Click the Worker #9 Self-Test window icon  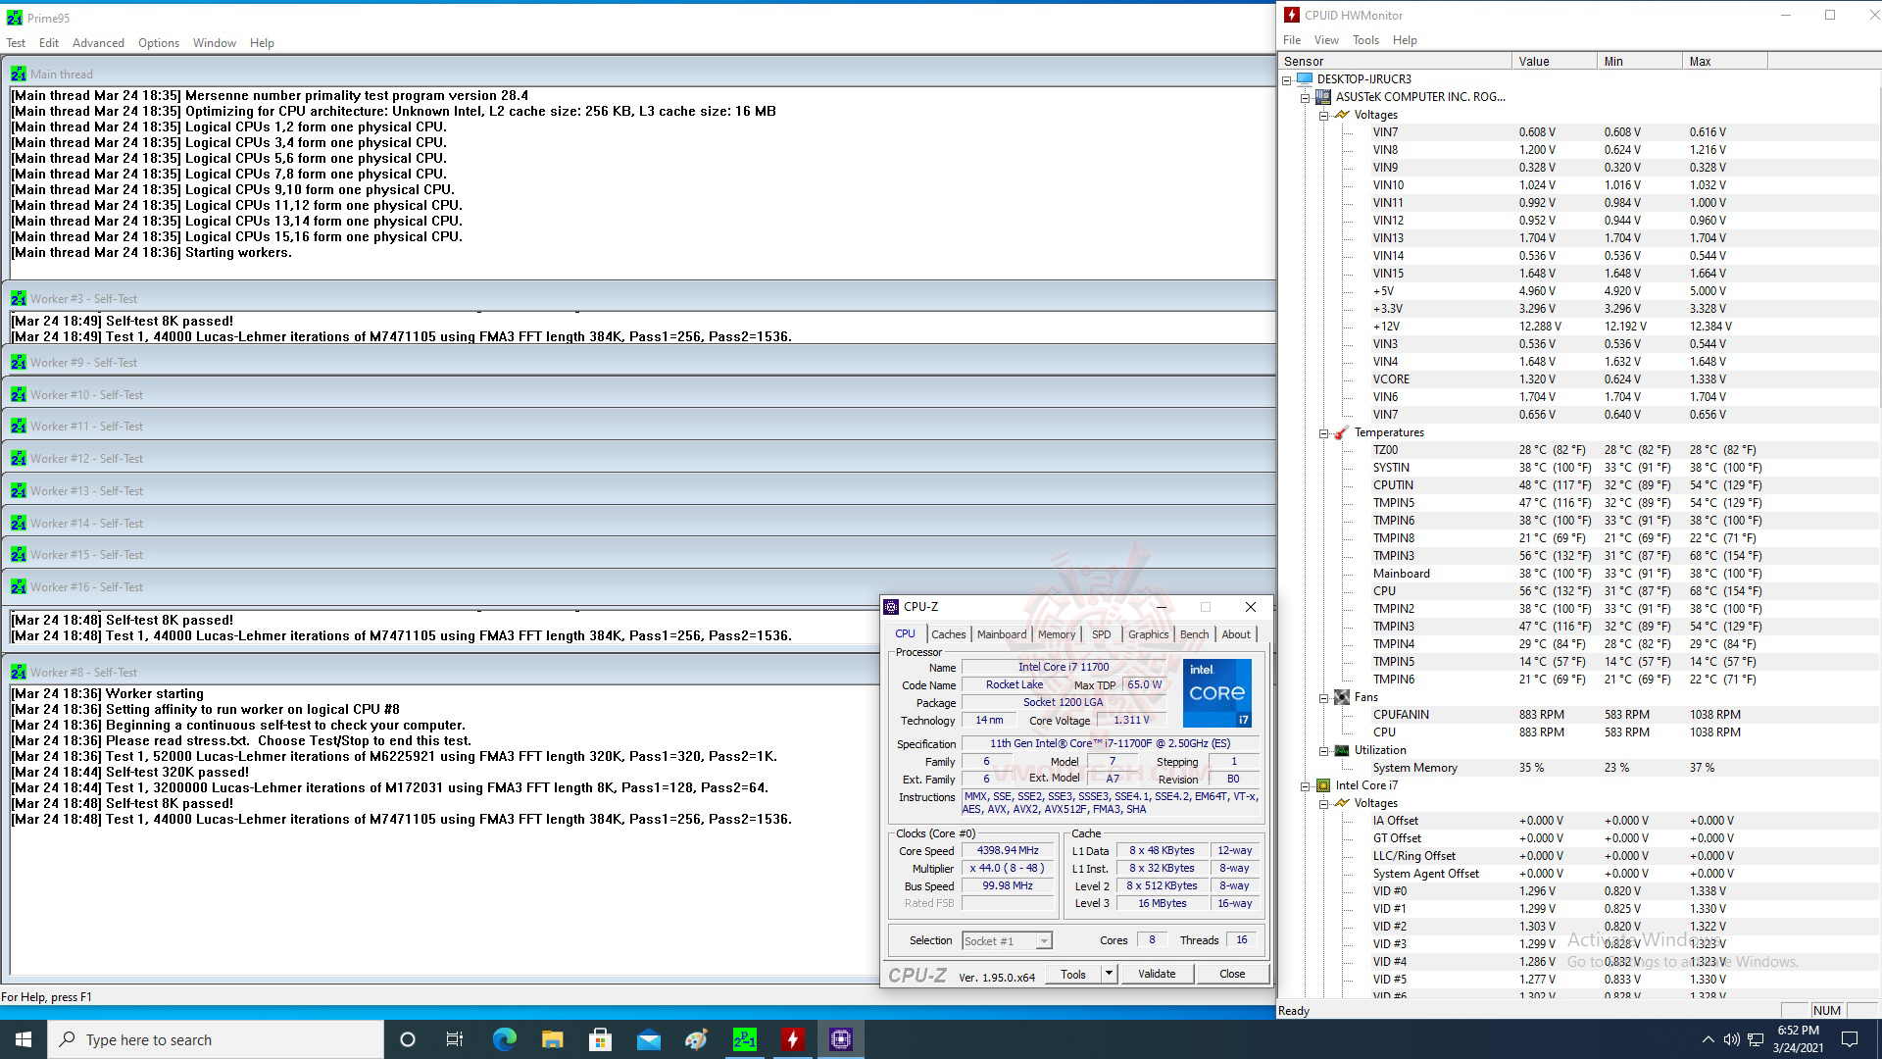18,363
